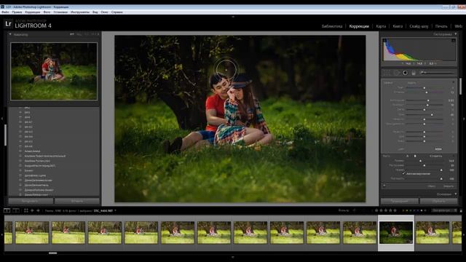Select the Graduated Filter tool icon
This screenshot has width=466, height=262.
tap(414, 73)
